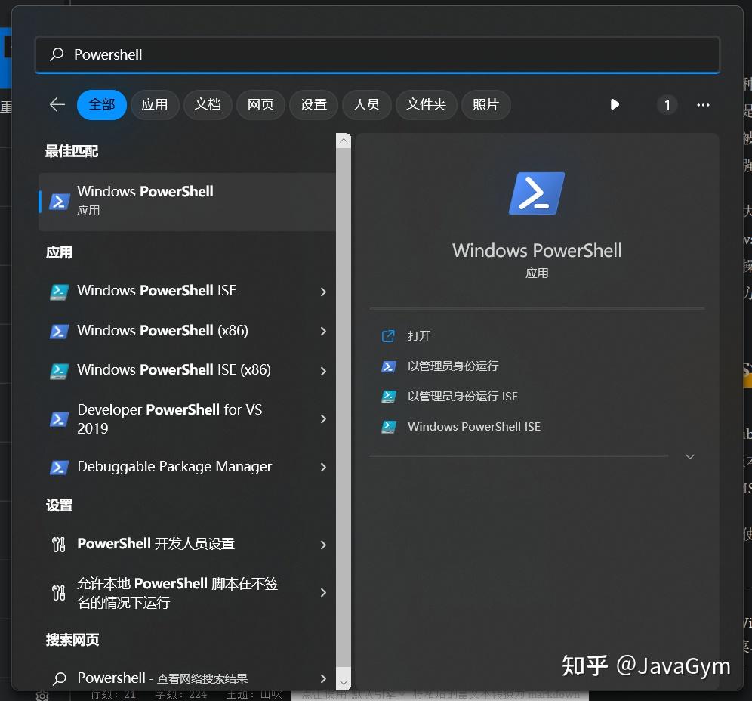Click the magnifier icon in the search box
Viewport: 752px width, 701px height.
point(57,54)
